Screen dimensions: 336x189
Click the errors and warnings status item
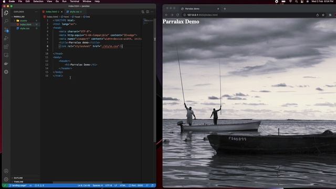pos(39,185)
